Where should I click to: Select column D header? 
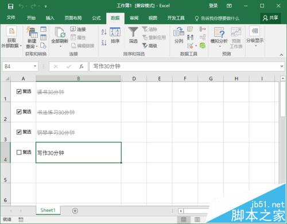[x=134, y=79]
